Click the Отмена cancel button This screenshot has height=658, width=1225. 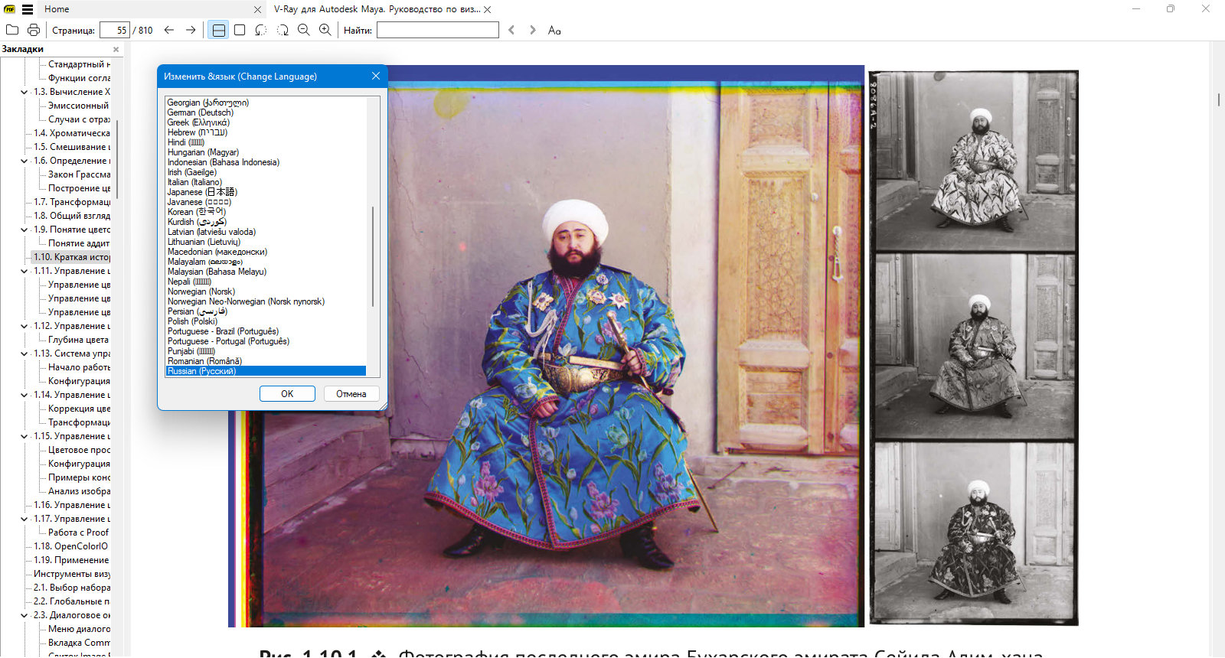(351, 394)
